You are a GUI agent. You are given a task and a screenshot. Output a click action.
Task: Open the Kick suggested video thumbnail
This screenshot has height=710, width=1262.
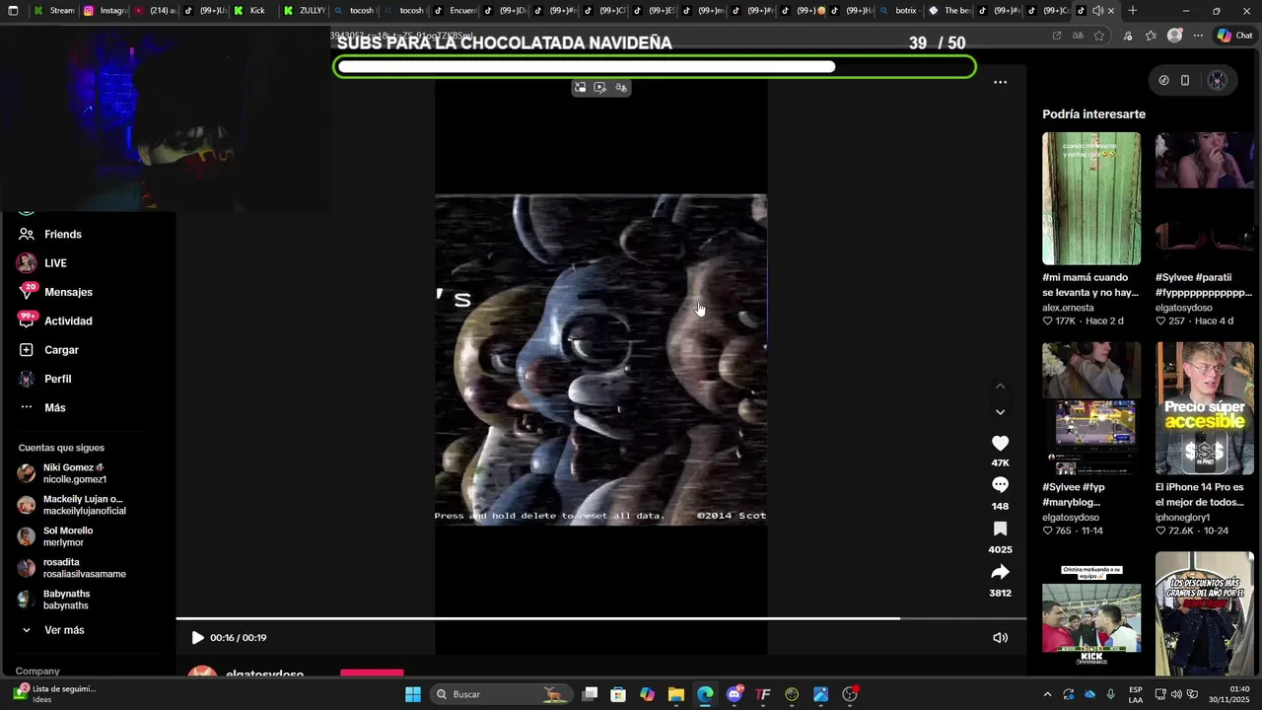pos(1091,613)
